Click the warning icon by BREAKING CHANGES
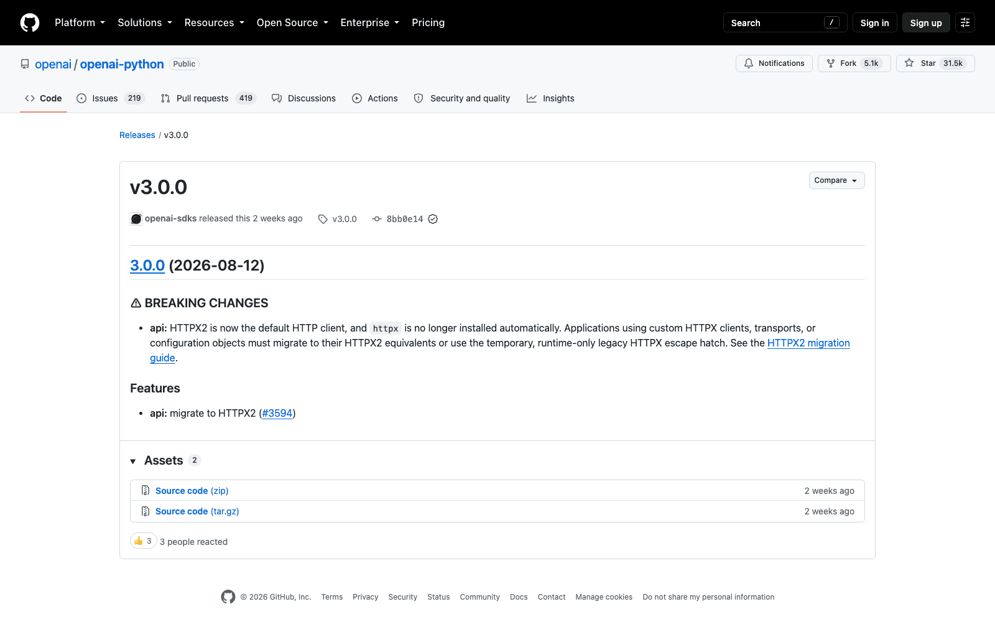The image size is (995, 622). (x=136, y=303)
